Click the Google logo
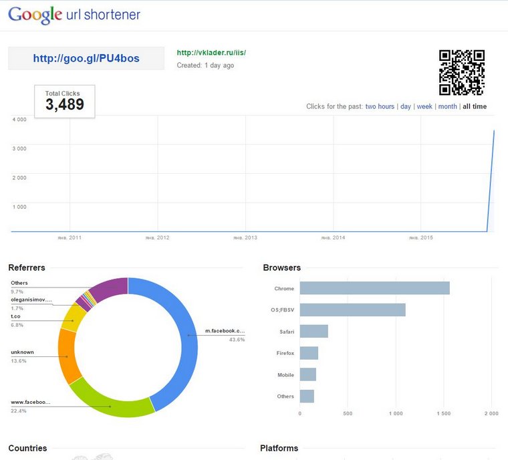Image resolution: width=508 pixels, height=460 pixels. 35,15
